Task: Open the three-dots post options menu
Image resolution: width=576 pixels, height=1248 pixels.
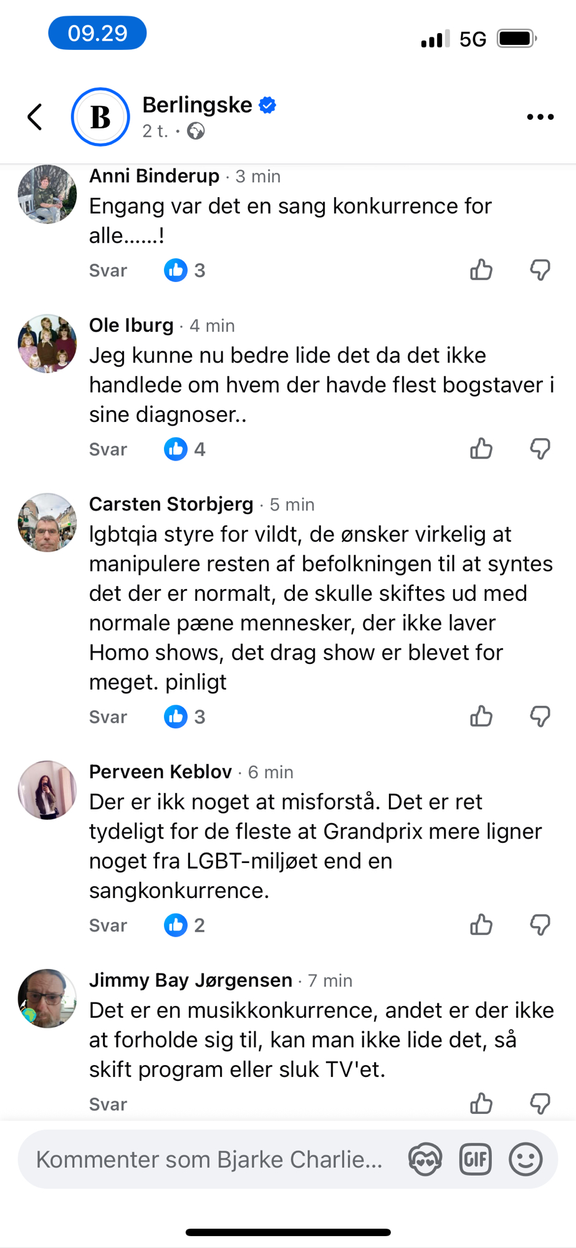Action: tap(540, 117)
